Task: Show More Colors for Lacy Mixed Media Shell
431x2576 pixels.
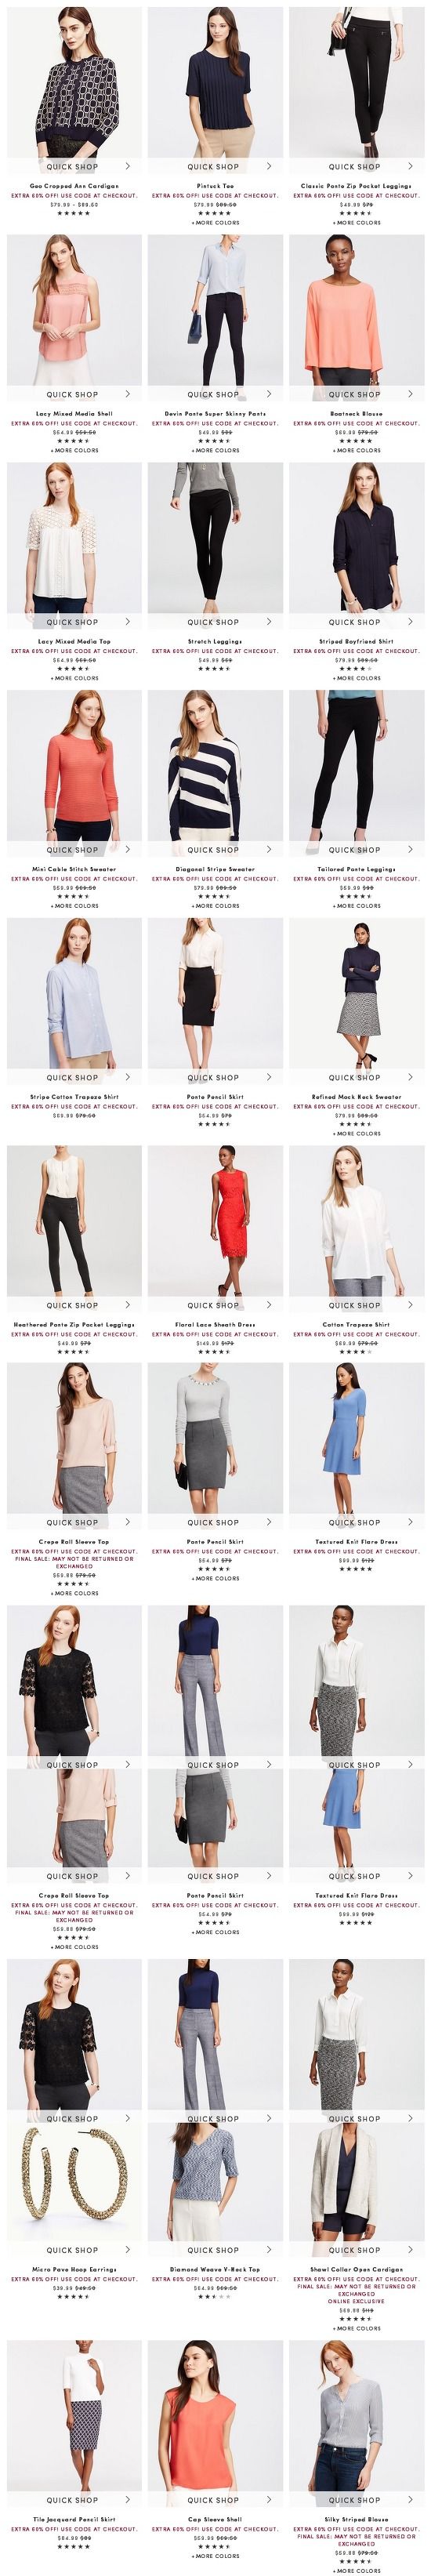Action: pyautogui.click(x=74, y=451)
